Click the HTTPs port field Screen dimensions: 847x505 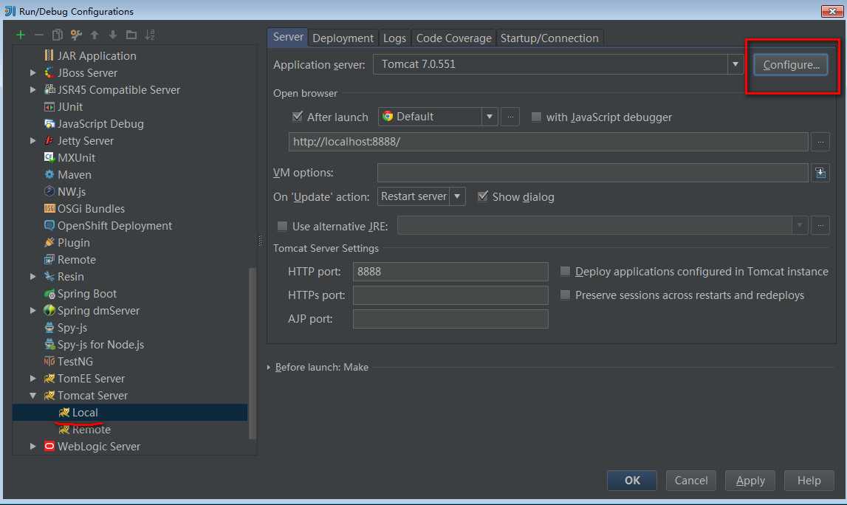(x=450, y=295)
